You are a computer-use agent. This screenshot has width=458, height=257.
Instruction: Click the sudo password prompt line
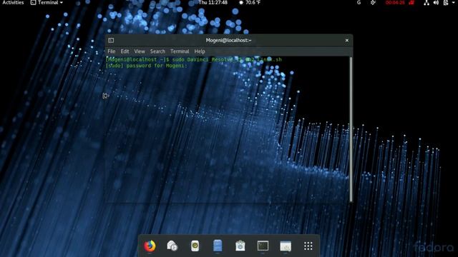[146, 66]
